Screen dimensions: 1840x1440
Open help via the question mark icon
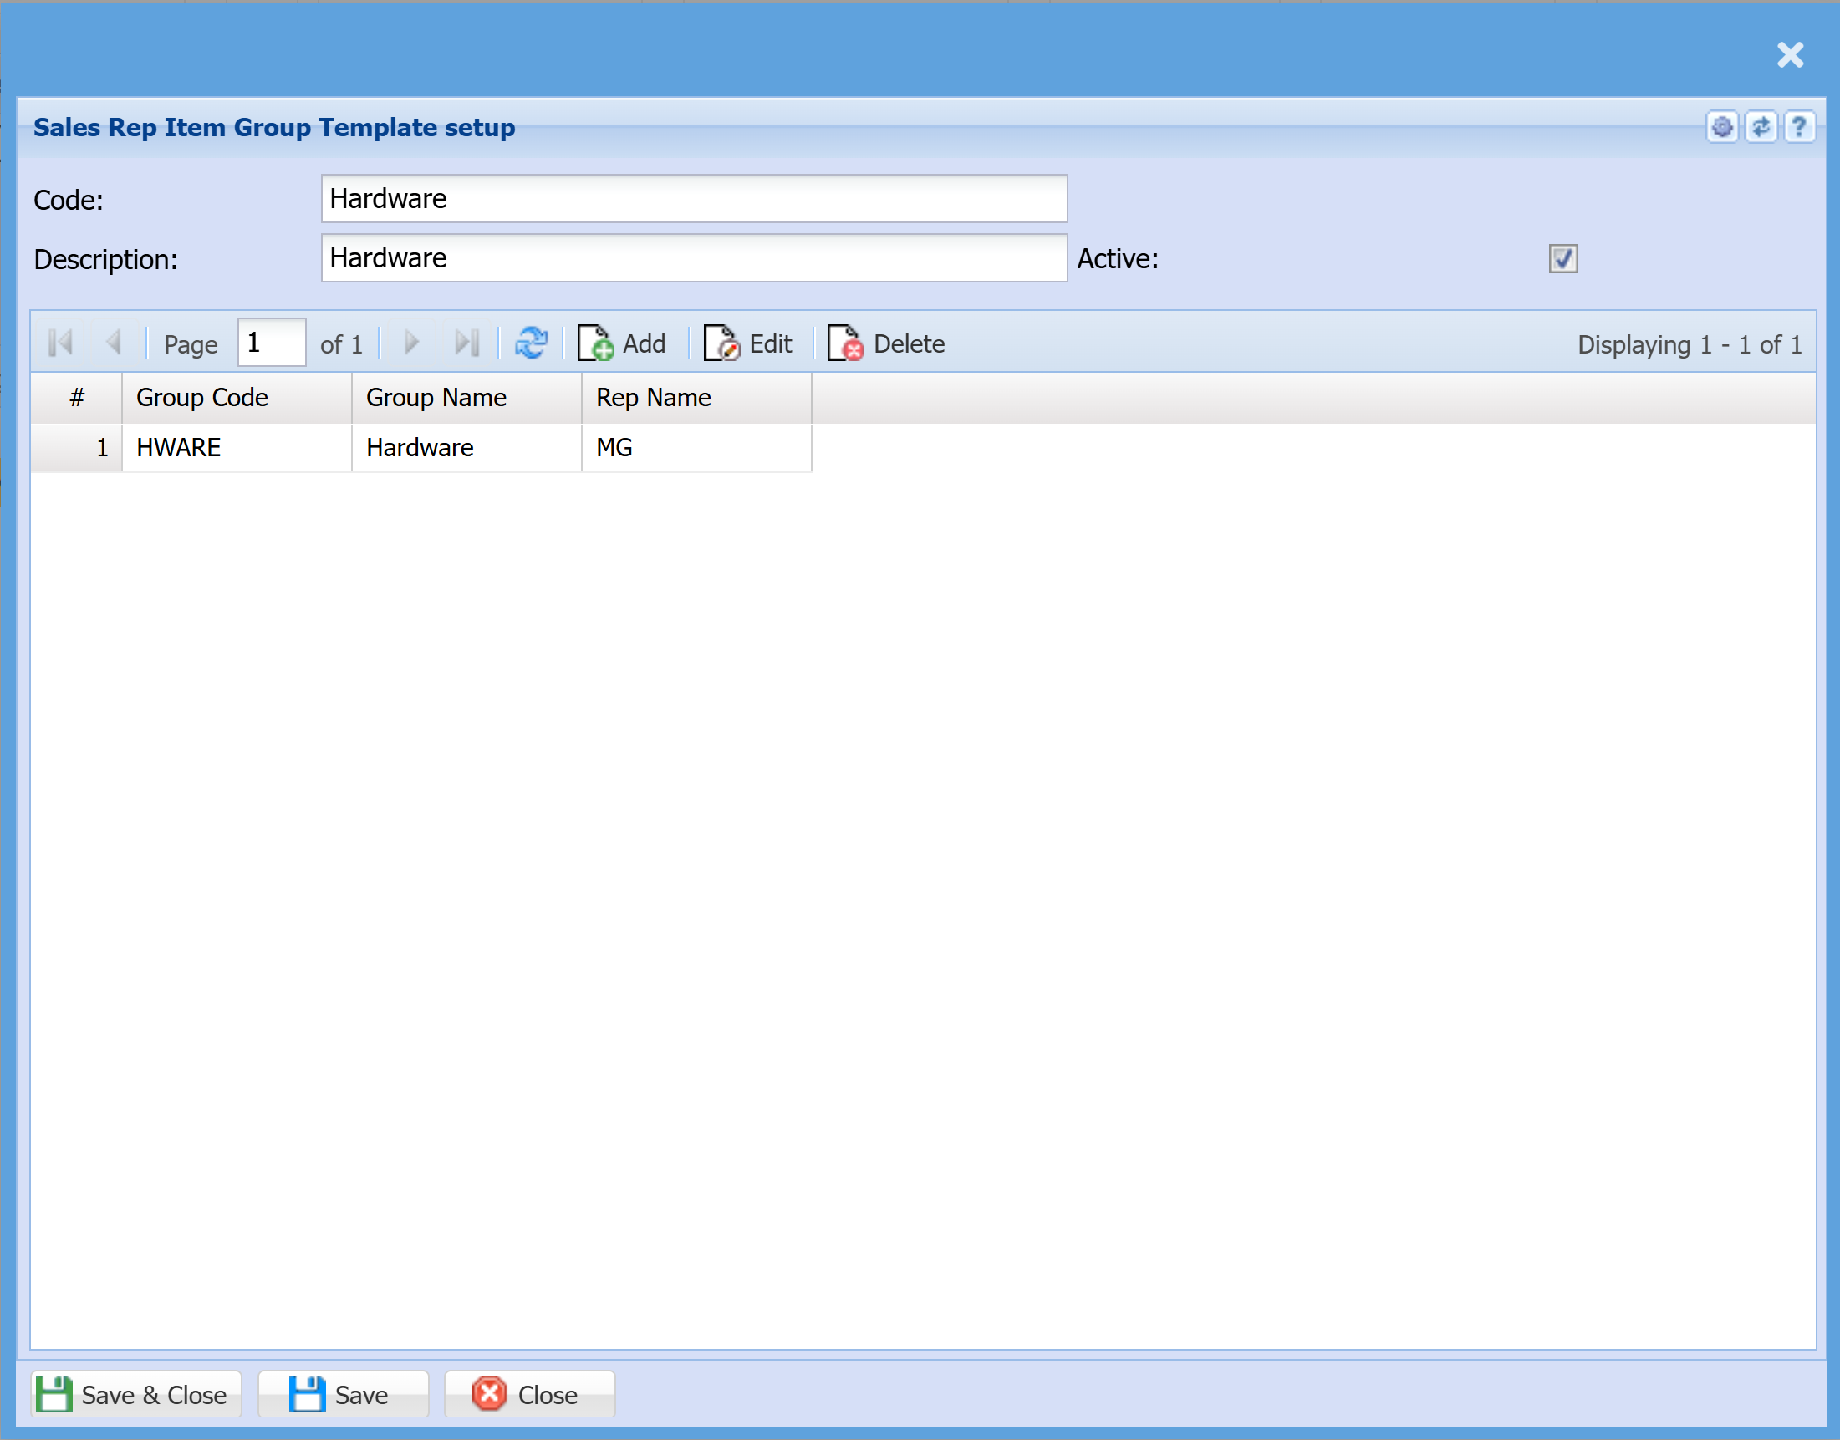(1799, 127)
